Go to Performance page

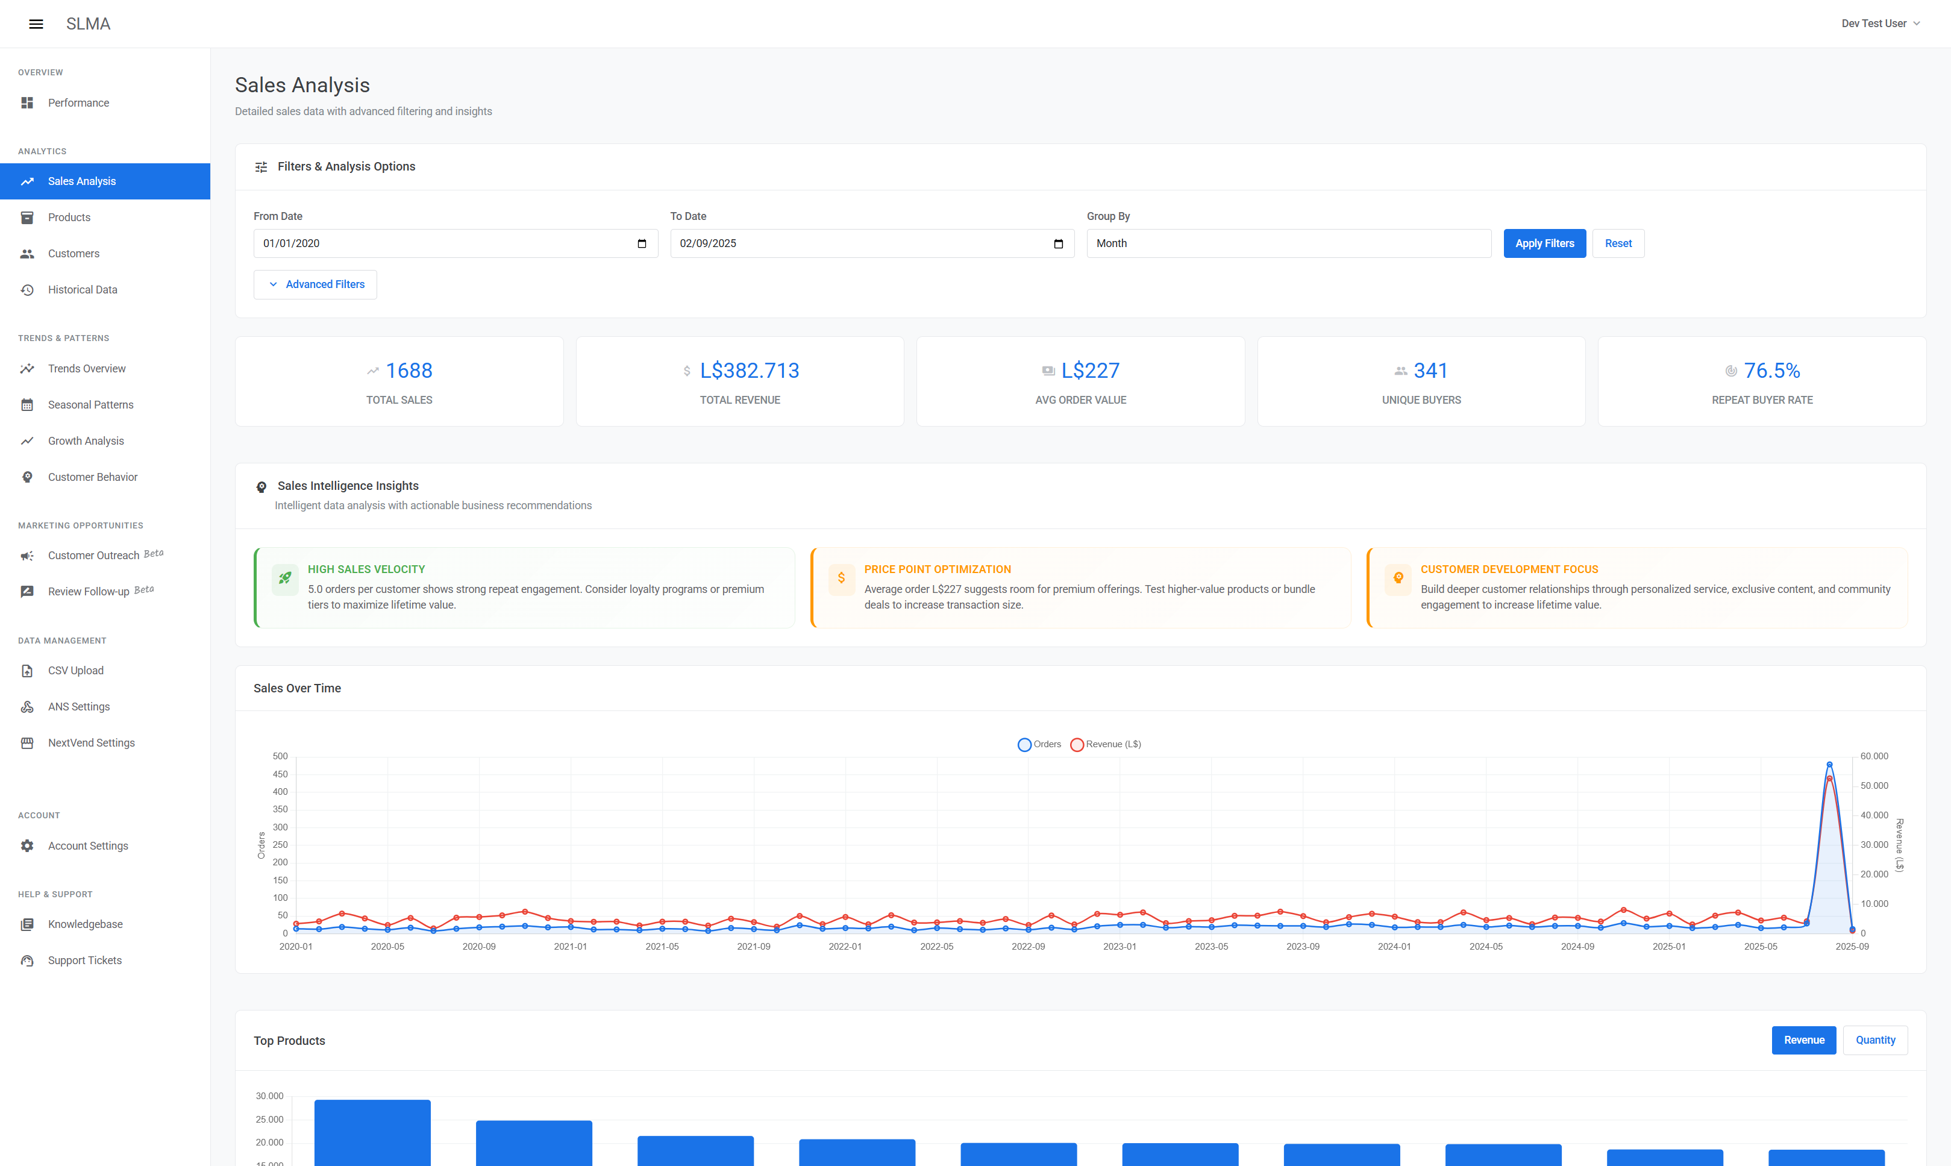[105, 103]
